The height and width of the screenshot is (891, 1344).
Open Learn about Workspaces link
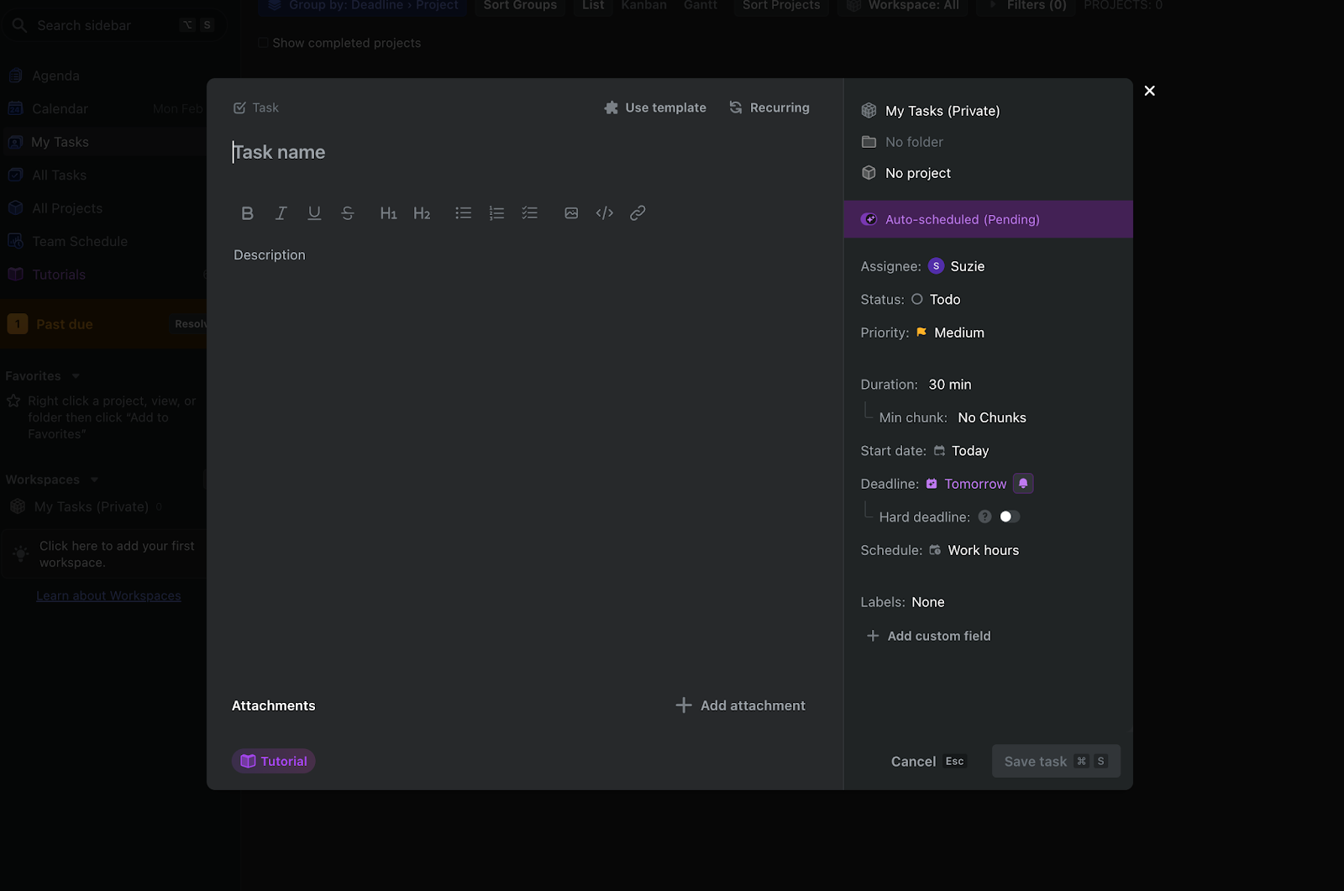tap(108, 595)
